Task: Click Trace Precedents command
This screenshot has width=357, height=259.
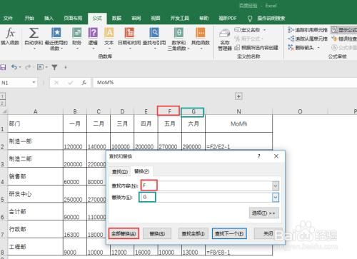Action: click(308, 30)
